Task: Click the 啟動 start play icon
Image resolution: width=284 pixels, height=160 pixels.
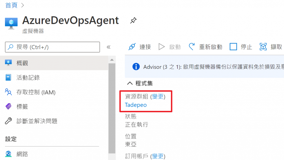Action: (x=162, y=47)
